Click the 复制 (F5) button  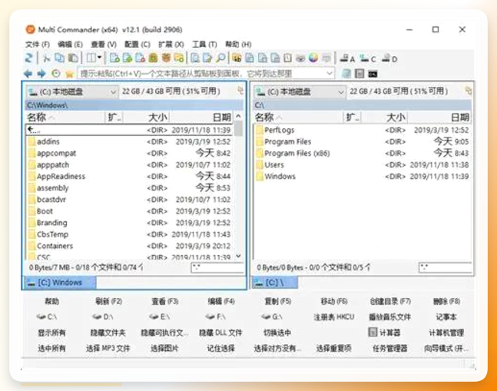pos(277,301)
